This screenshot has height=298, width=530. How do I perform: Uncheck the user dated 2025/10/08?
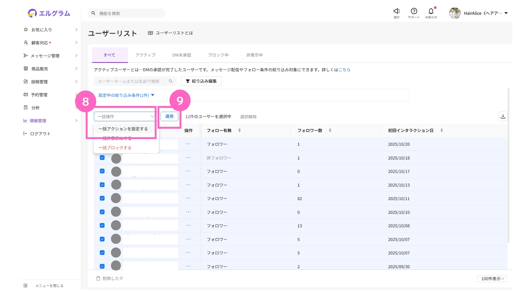coord(102,225)
